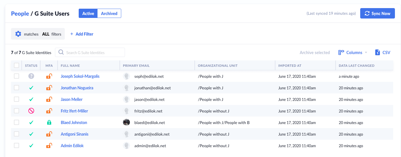The image size is (401, 157).
Task: Click the filter settings gear icon
Action: coord(18,34)
